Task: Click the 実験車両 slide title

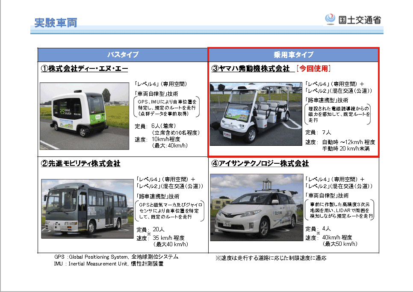Action: (56, 22)
